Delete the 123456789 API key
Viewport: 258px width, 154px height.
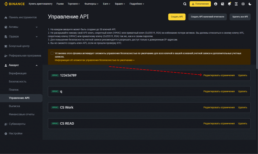point(243,75)
